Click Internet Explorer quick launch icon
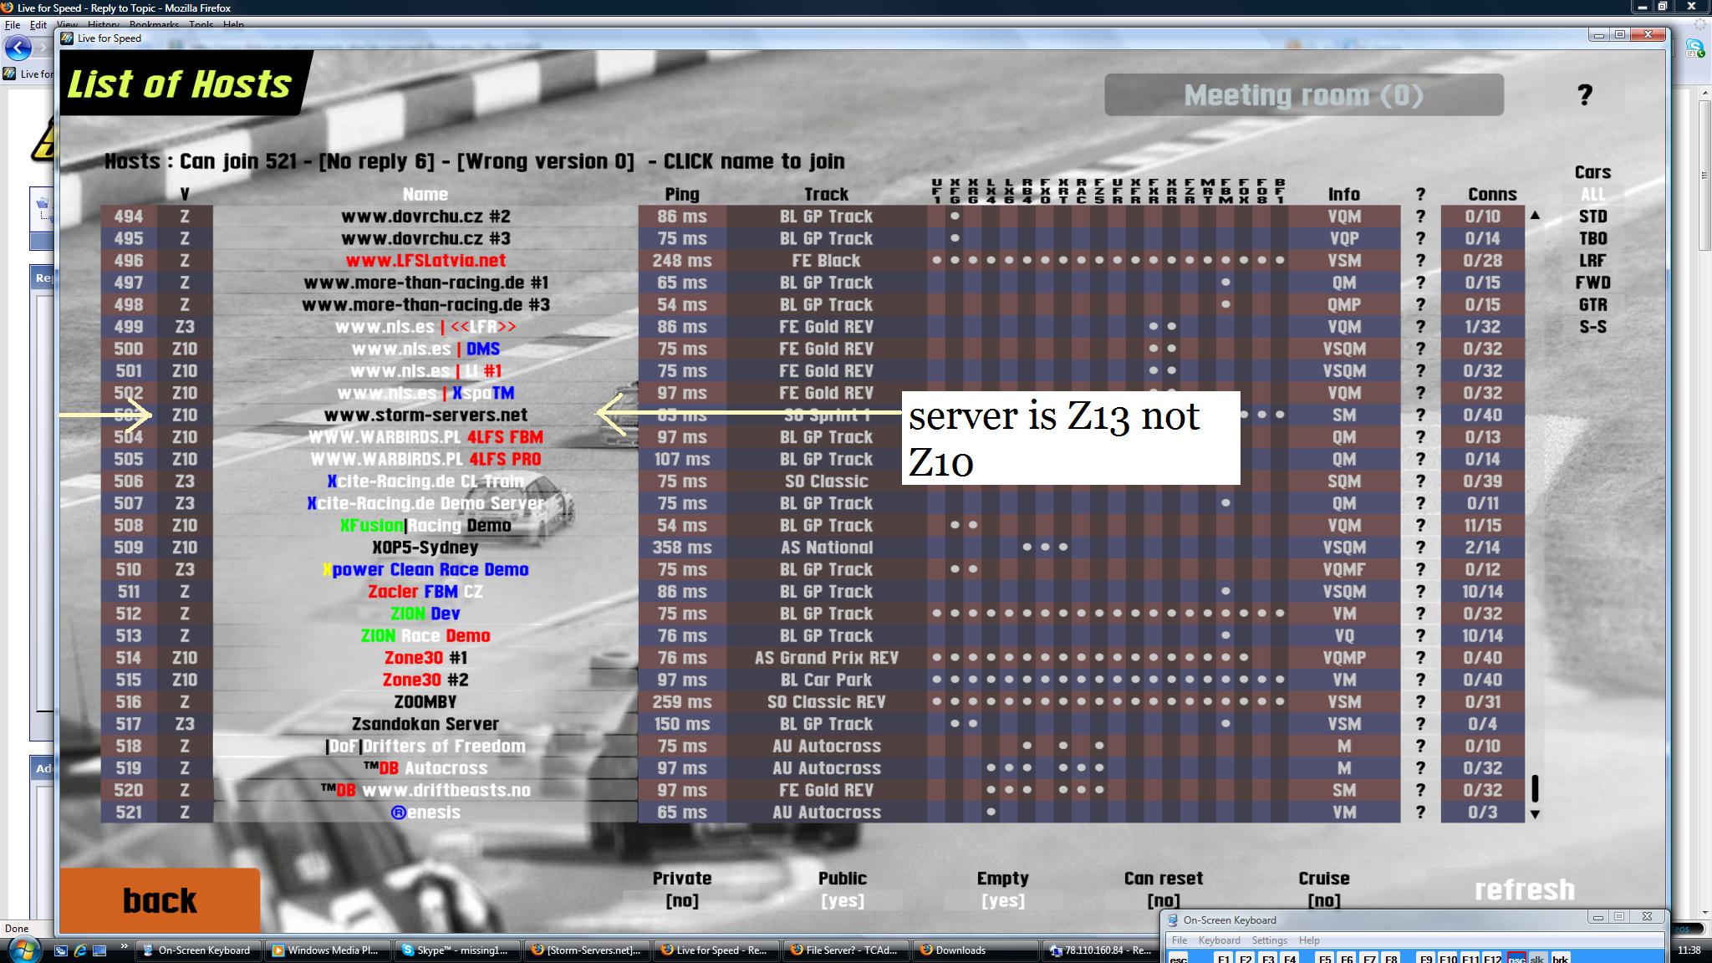This screenshot has width=1712, height=963. pos(80,950)
